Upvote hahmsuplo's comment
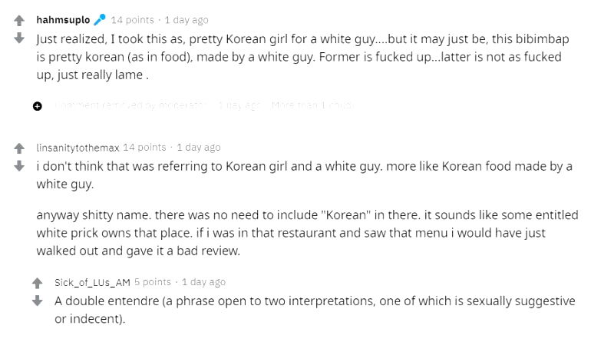The width and height of the screenshot is (614, 339). click(x=20, y=21)
